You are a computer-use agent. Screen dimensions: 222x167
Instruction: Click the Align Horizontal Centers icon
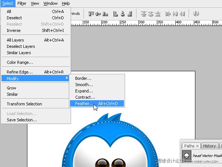pos(123,14)
